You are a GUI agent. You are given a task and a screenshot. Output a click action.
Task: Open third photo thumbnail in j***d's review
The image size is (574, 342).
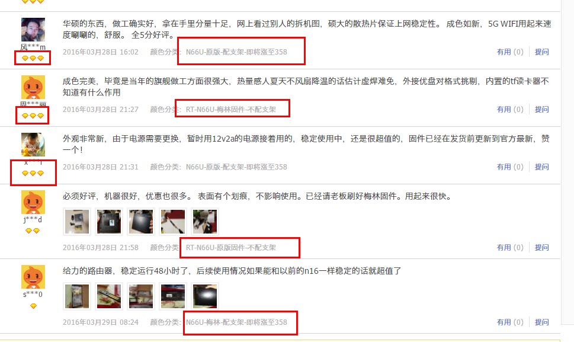coord(141,222)
